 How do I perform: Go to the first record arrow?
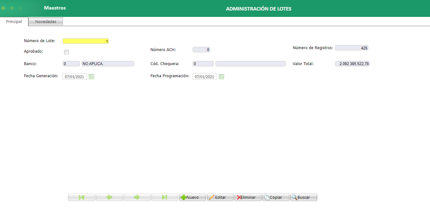(81, 197)
